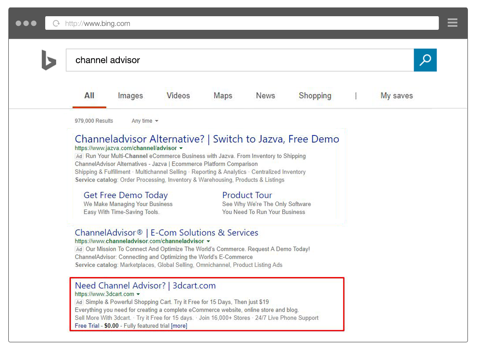Click 'Reporting & Analytics' text
This screenshot has height=348, width=478.
[219, 172]
